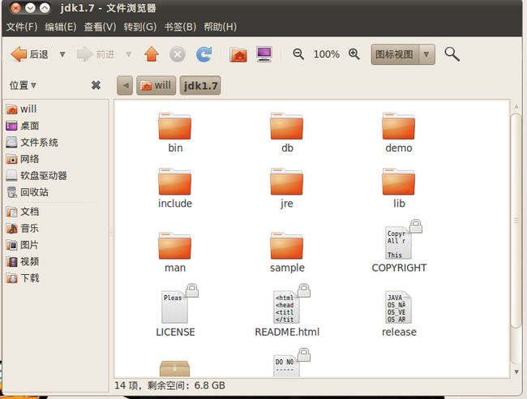The image size is (527, 399).
Task: Select the jre folder icon
Action: [287, 182]
